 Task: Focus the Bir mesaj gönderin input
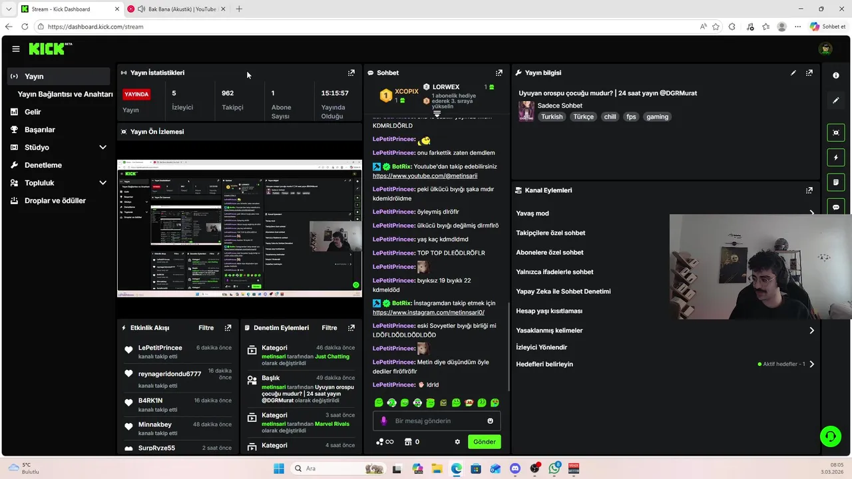[x=437, y=420]
